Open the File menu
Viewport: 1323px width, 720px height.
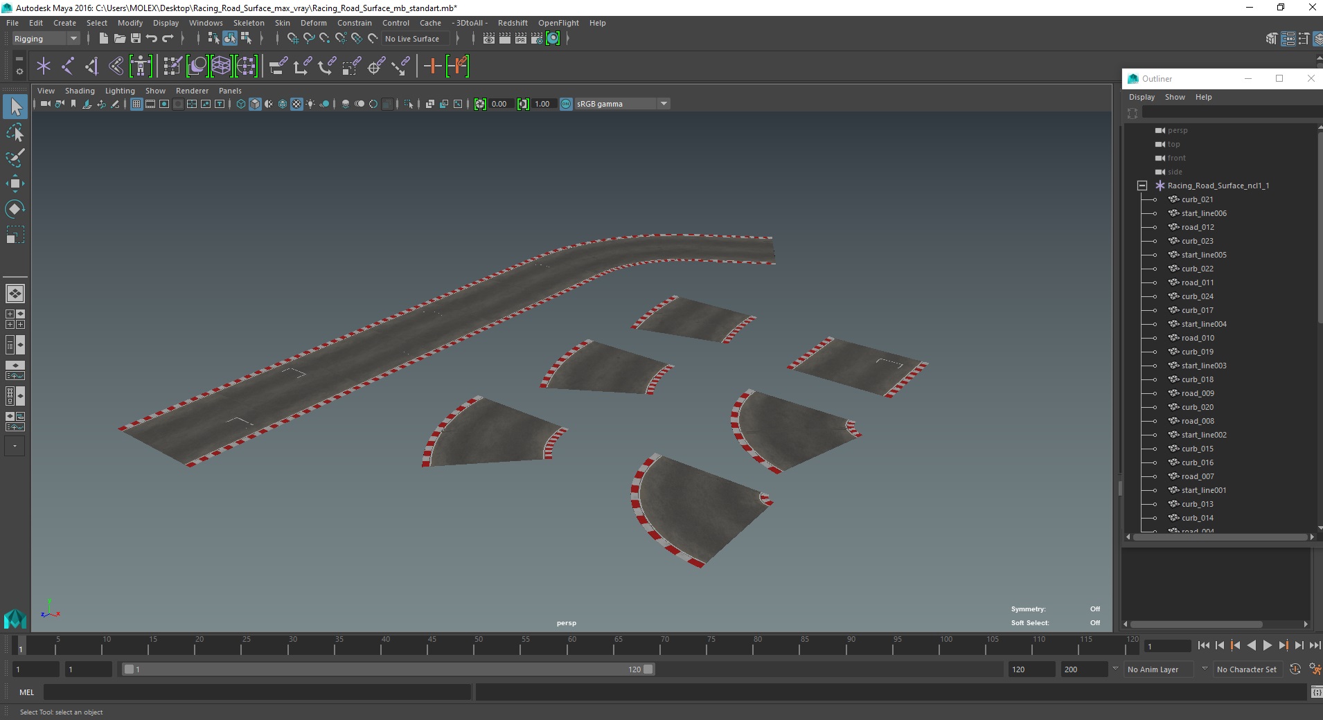point(12,23)
